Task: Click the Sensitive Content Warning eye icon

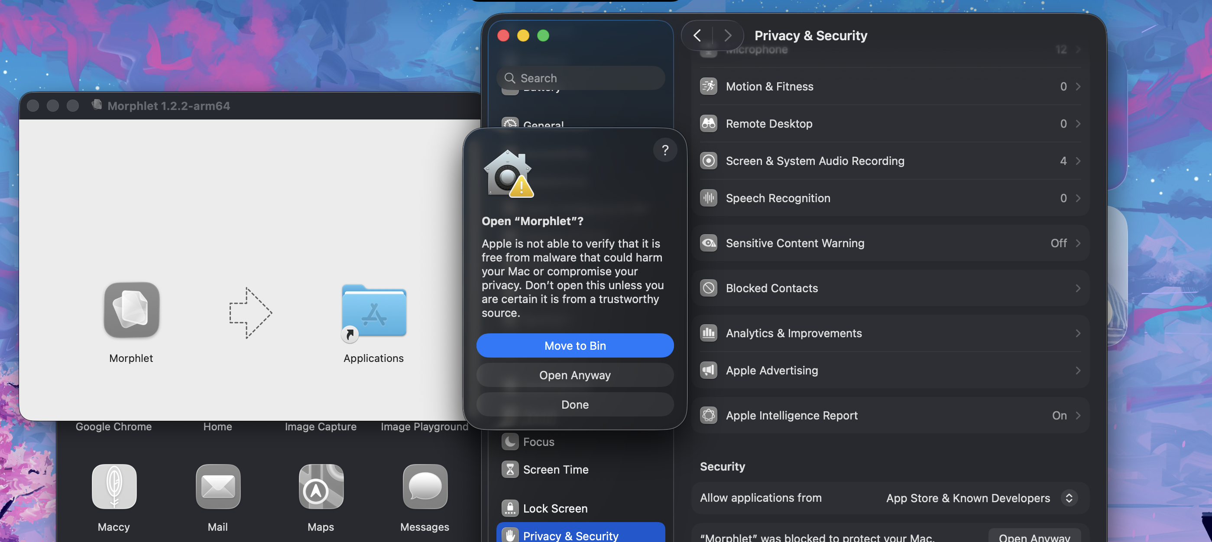Action: [x=708, y=243]
